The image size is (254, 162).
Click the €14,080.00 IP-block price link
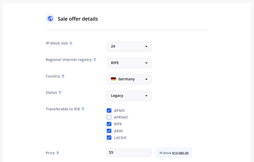tap(180, 153)
